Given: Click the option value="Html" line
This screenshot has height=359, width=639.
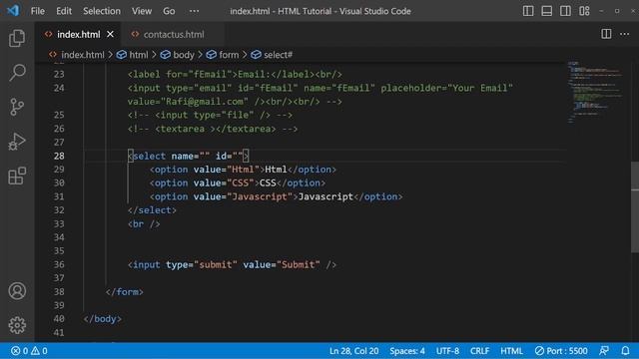Looking at the screenshot, I should point(243,170).
